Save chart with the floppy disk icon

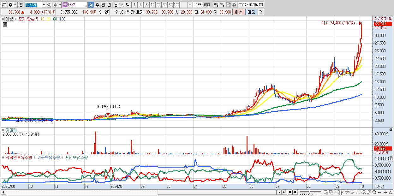pos(228,5)
